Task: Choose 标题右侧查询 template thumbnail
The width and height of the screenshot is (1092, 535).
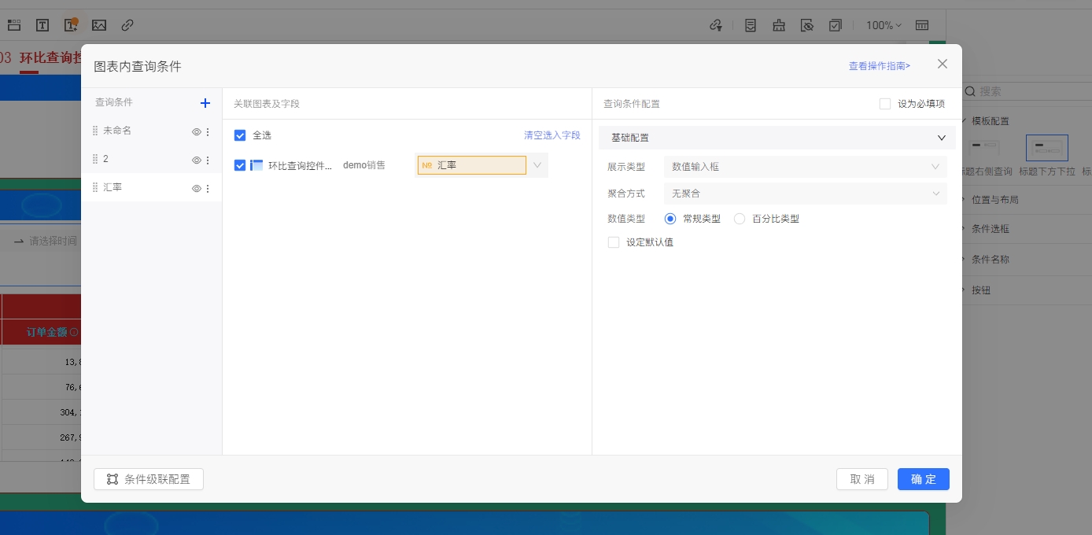Action: coord(983,147)
